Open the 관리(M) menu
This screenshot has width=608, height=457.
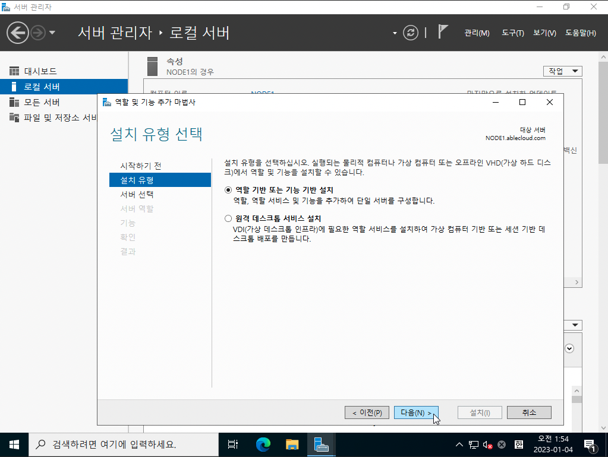pyautogui.click(x=477, y=33)
